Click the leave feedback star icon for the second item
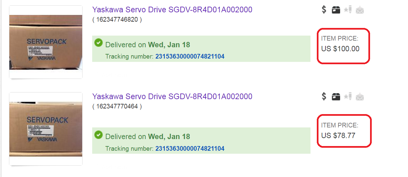Image resolution: width=408 pixels, height=177 pixels. 348,97
